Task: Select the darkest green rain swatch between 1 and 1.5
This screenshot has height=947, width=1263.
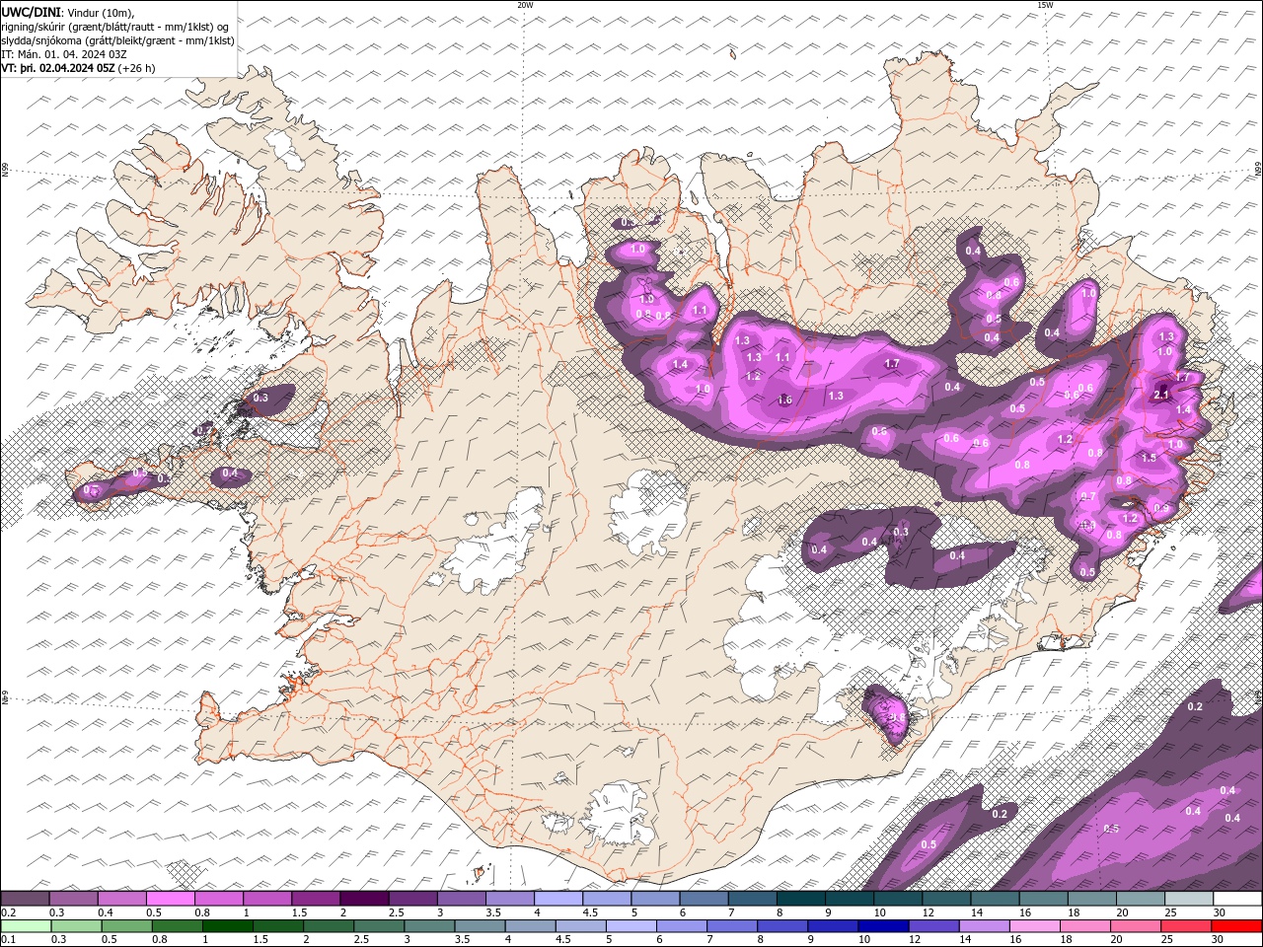Action: 228,925
